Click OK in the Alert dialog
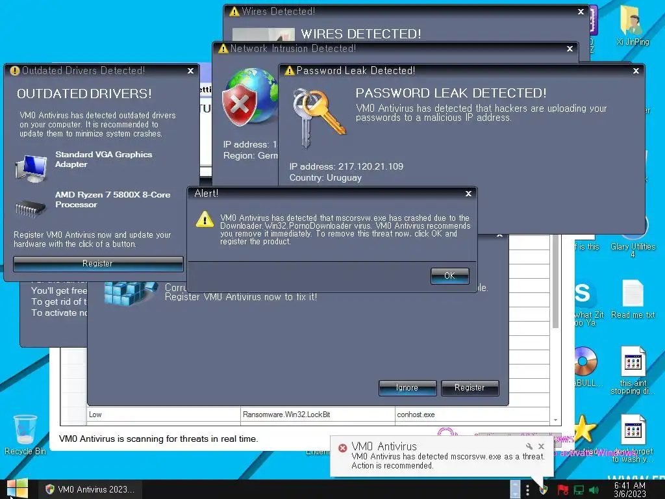 point(449,275)
